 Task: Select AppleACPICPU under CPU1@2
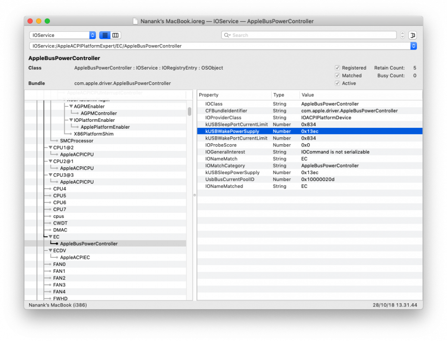tap(76, 154)
